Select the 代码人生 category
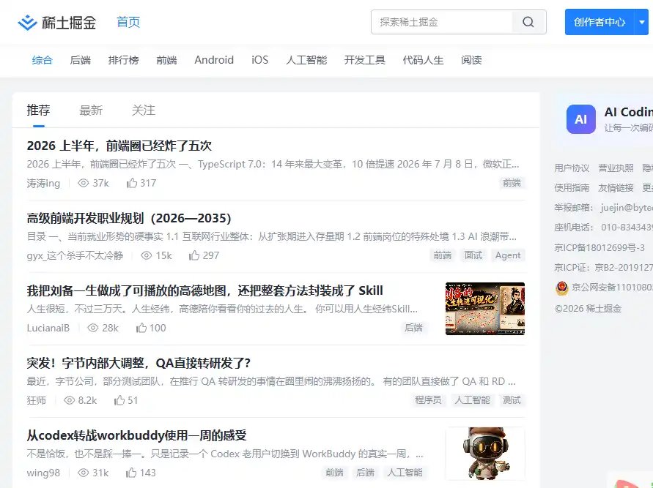Screen dimensions: 653x488 (423, 60)
